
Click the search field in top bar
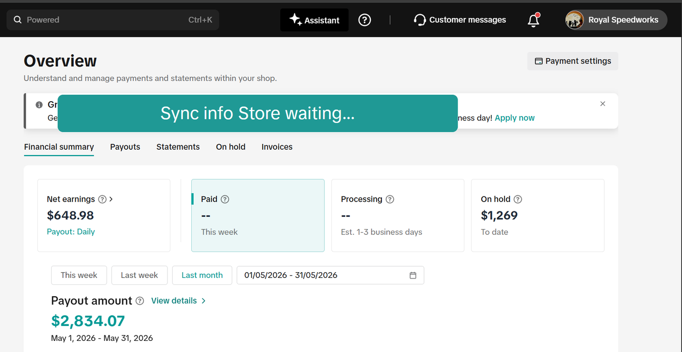[113, 20]
